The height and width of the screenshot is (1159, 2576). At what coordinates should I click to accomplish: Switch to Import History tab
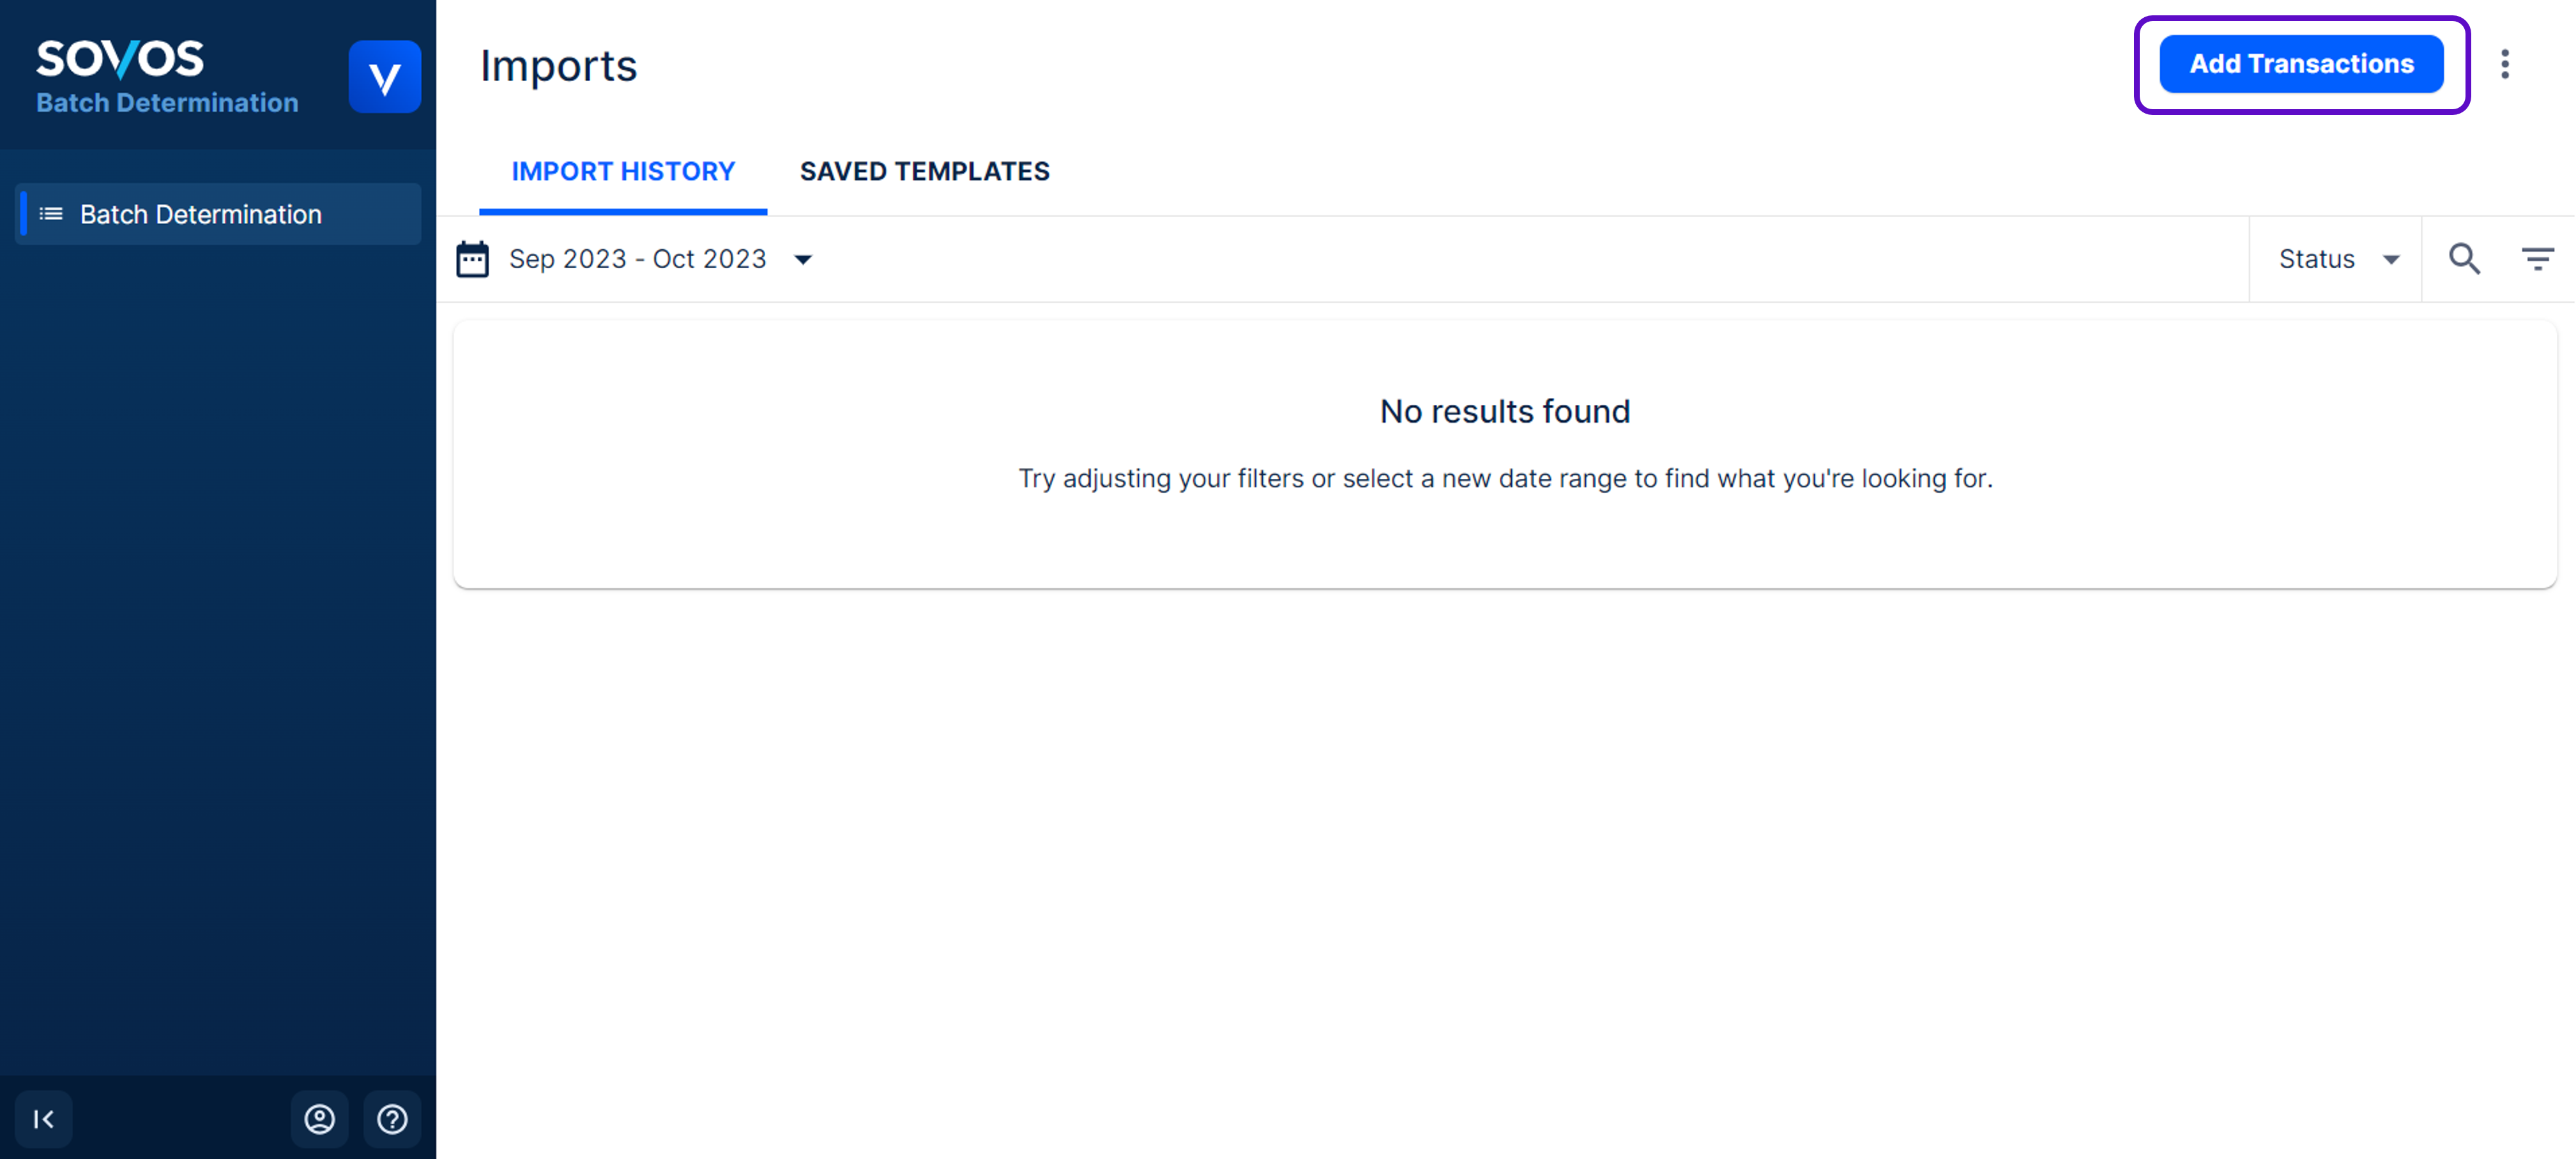(623, 171)
